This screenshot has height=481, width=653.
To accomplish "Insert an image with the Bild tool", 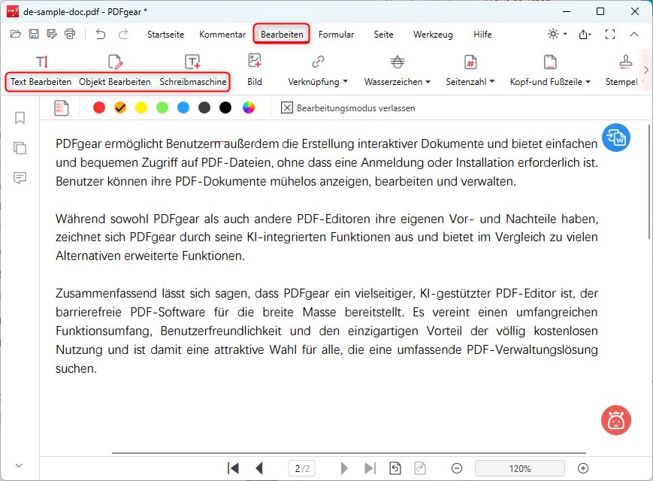I will [x=255, y=71].
